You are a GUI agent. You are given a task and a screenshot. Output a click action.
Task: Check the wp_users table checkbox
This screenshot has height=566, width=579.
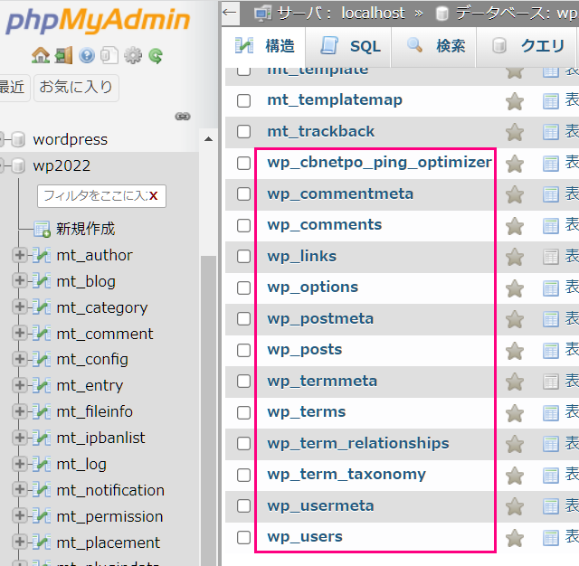(243, 538)
